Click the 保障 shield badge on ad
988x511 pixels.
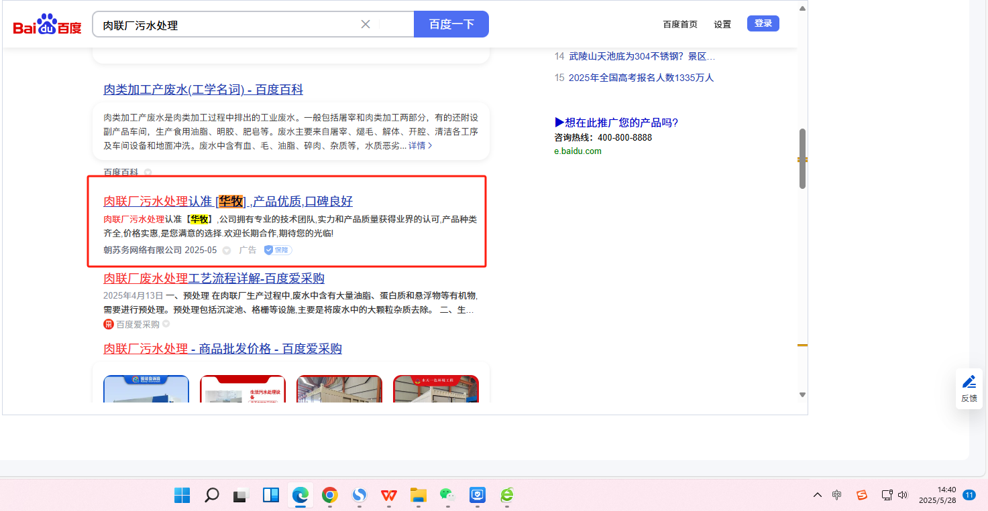pos(278,250)
